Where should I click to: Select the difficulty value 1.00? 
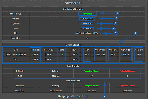[x=20, y=76]
